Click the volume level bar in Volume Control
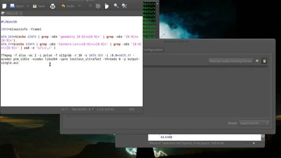 [x=205, y=66]
